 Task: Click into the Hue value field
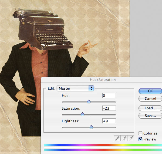109,96
